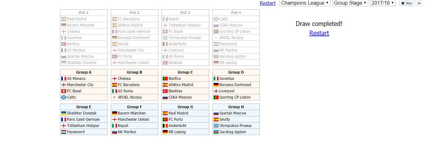Click Manchester United in Group F
The width and height of the screenshot is (426, 146).
point(133,119)
